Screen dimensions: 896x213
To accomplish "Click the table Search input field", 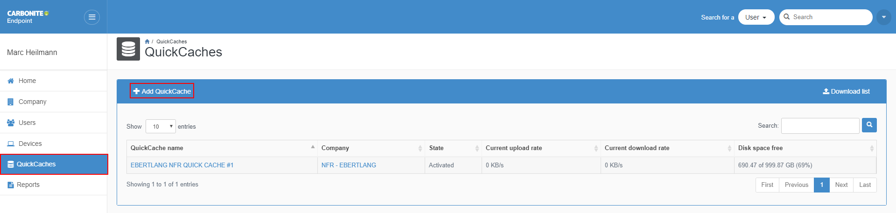I will (820, 125).
